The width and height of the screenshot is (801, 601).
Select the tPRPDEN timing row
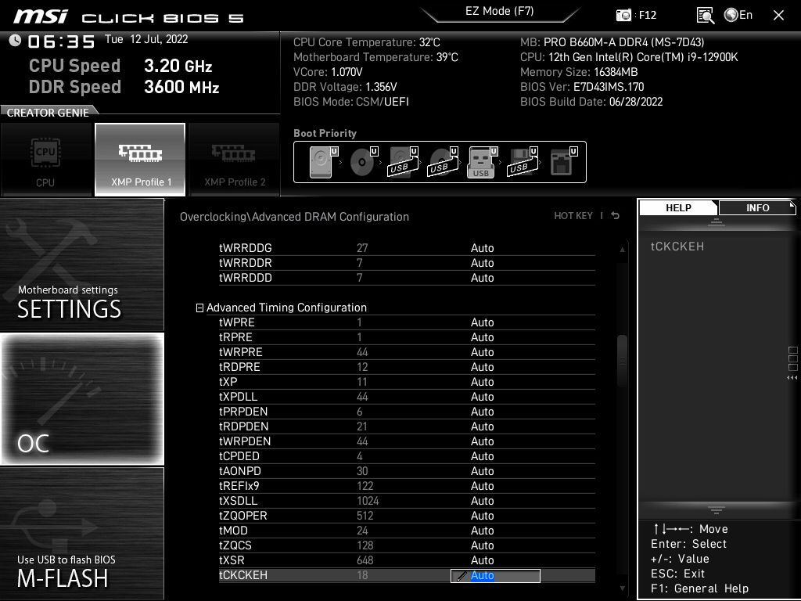pyautogui.click(x=407, y=412)
